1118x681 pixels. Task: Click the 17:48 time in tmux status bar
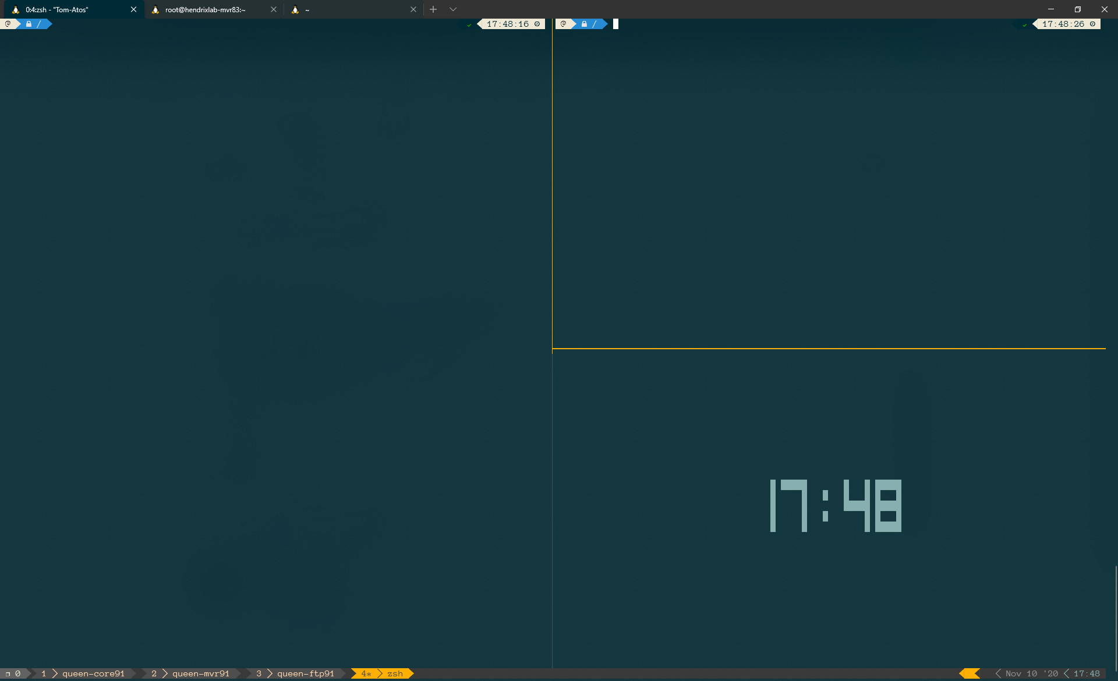[x=1087, y=673]
